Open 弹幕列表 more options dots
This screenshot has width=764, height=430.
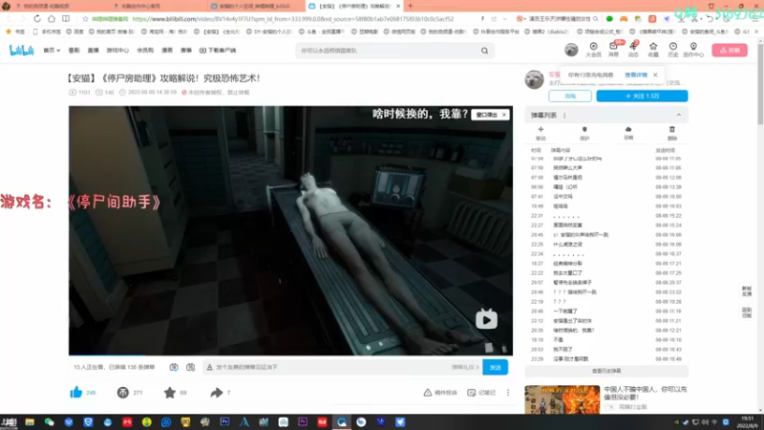[x=564, y=116]
